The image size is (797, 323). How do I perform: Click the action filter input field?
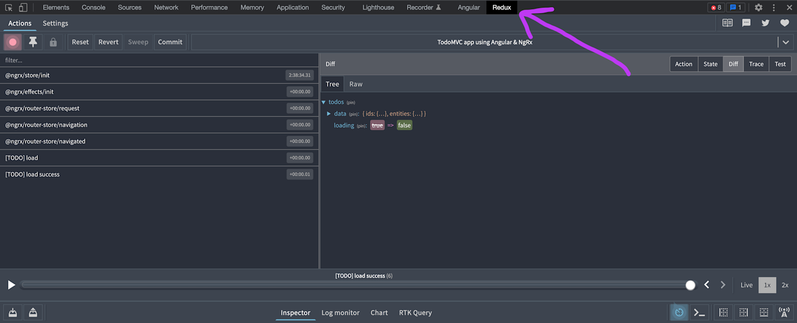[159, 60]
